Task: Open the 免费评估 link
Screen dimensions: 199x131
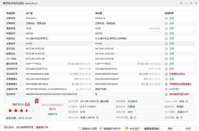Action: [x=53, y=114]
